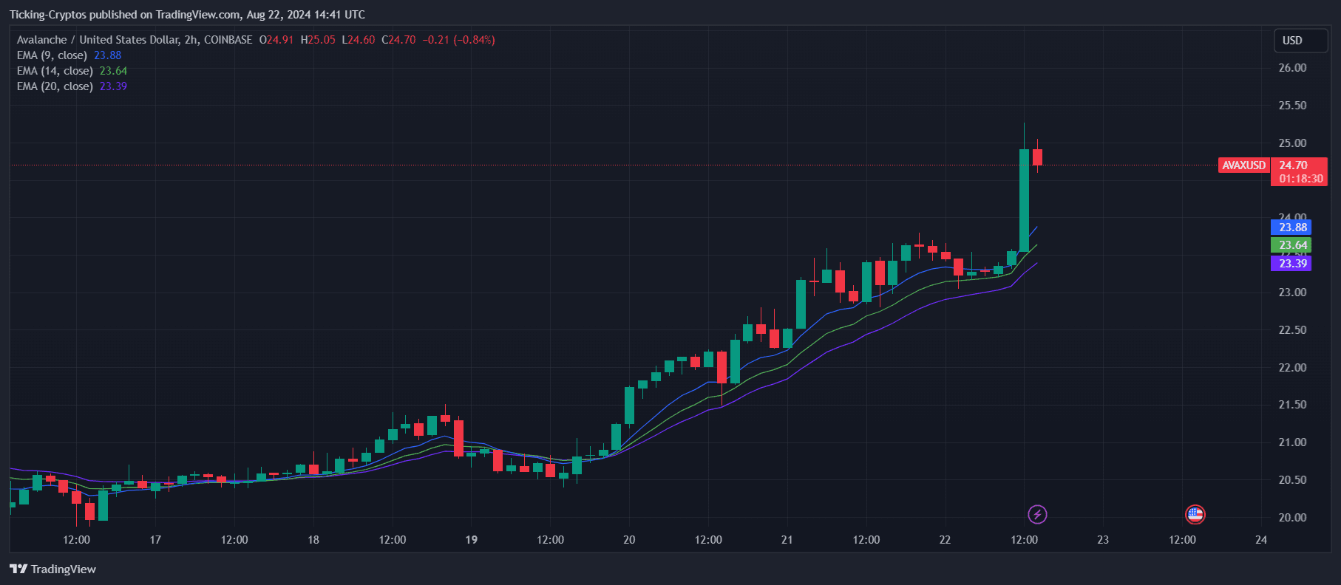This screenshot has width=1341, height=585.
Task: Select the EMA (14, close) indicator legend
Action: 55,71
